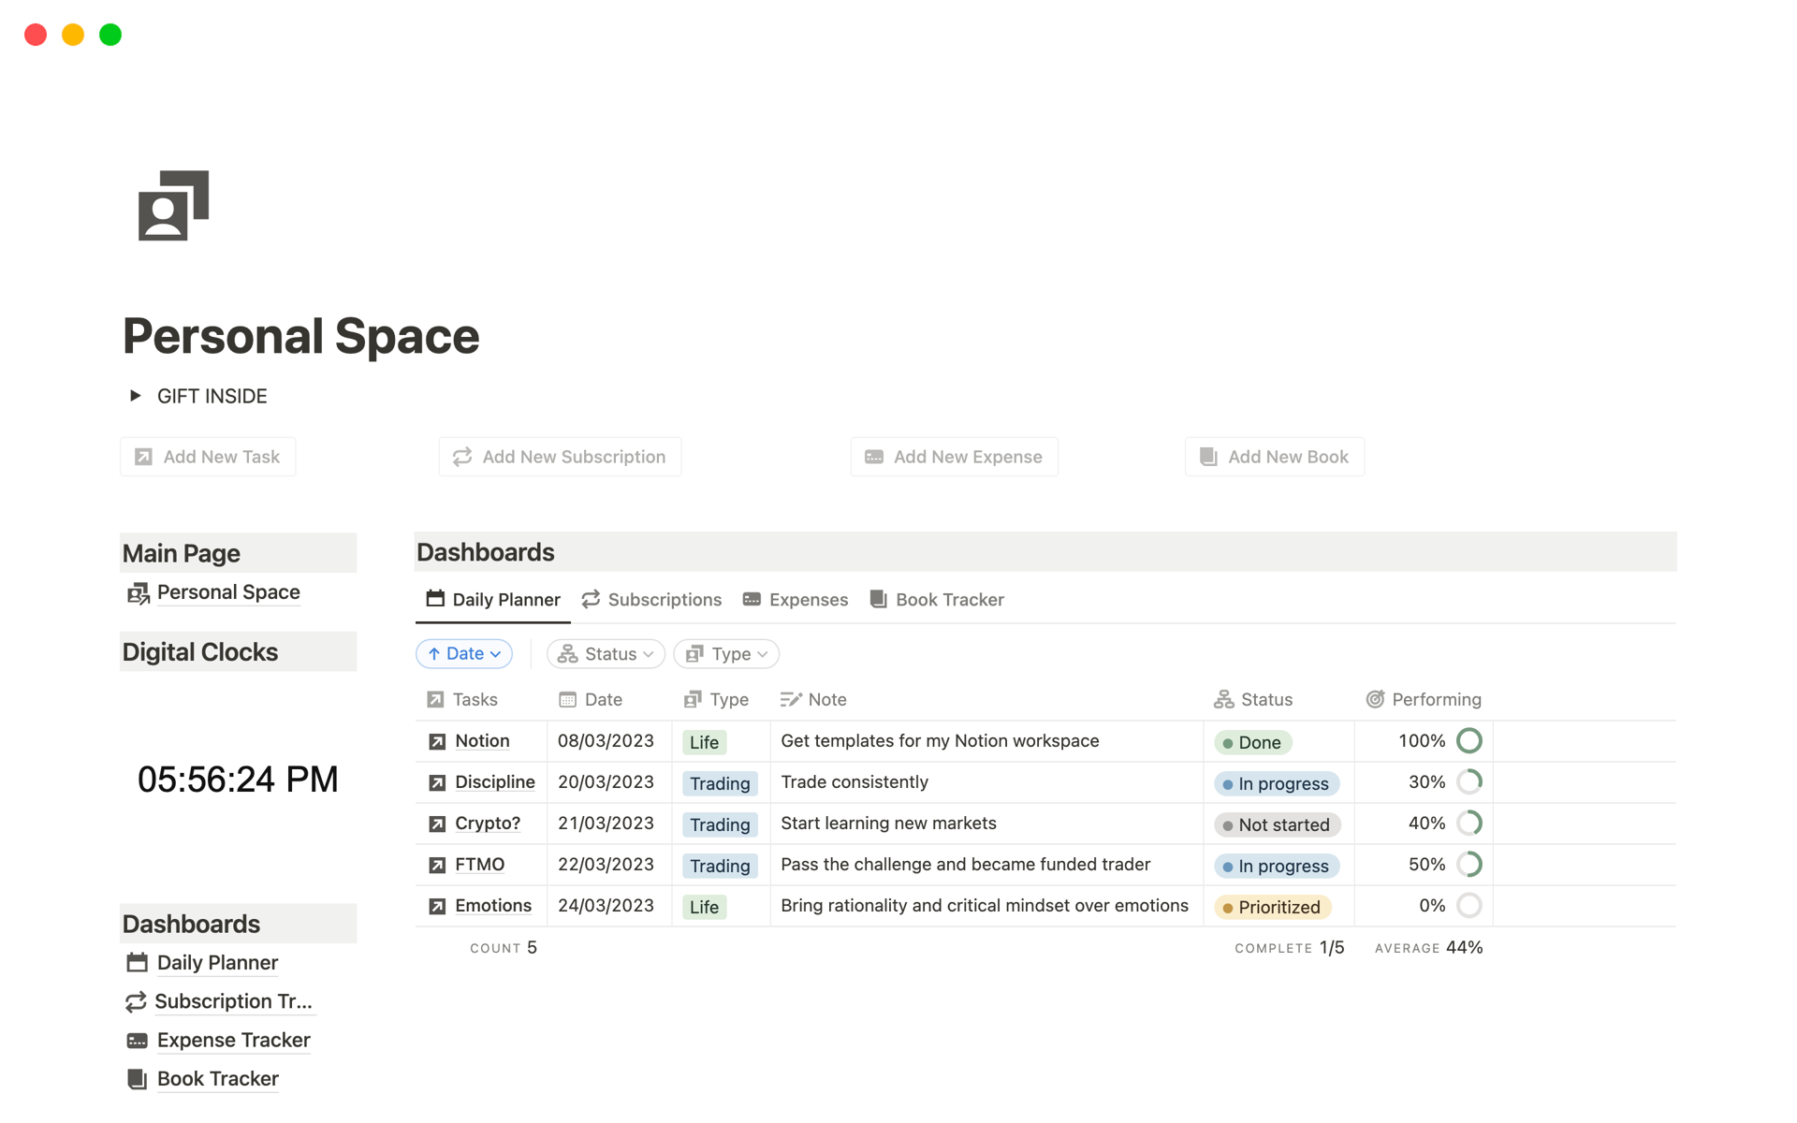
Task: Click the book icon beside Book Tracker tab
Action: pyautogui.click(x=878, y=600)
